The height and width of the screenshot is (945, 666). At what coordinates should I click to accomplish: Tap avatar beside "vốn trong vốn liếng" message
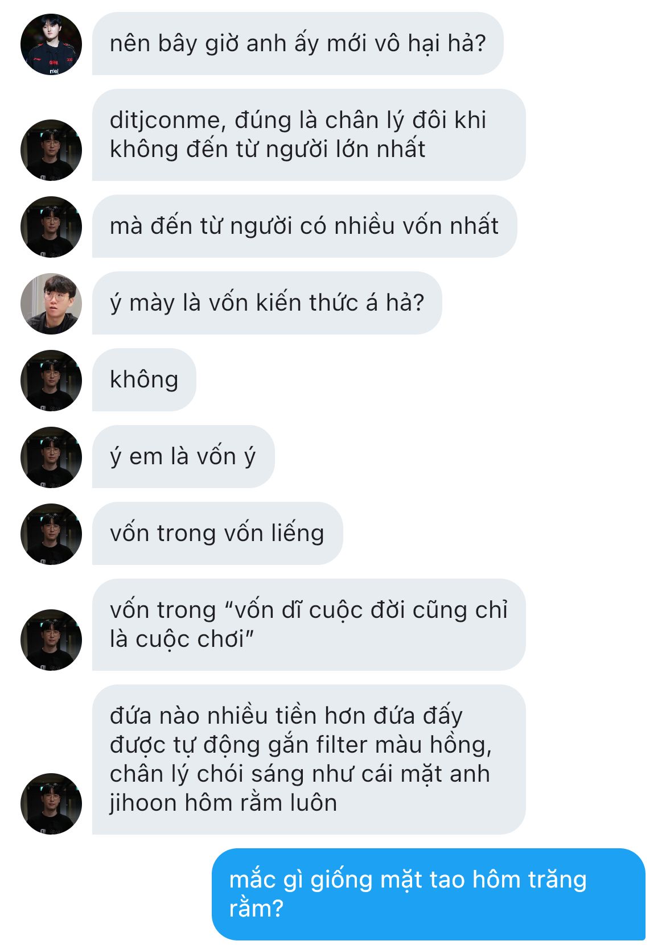tap(51, 534)
